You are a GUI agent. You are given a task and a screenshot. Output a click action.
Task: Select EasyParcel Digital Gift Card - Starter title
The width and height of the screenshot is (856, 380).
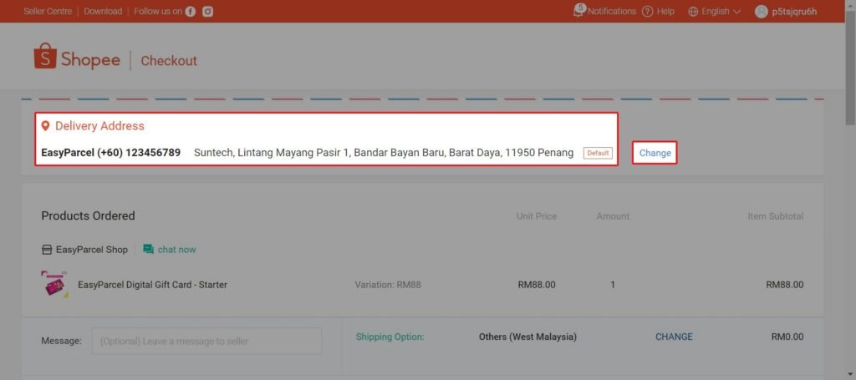(x=152, y=285)
